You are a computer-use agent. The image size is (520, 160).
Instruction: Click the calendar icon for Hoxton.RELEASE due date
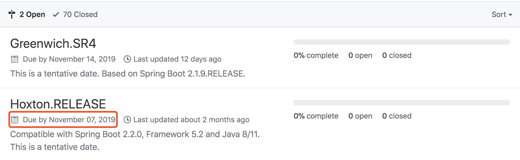15,120
